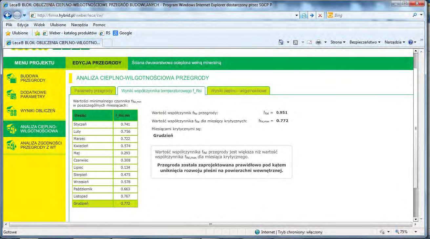Image resolution: width=430 pixels, height=239 pixels.
Task: Open the Ulubione menu in menu bar
Action: pos(58,25)
